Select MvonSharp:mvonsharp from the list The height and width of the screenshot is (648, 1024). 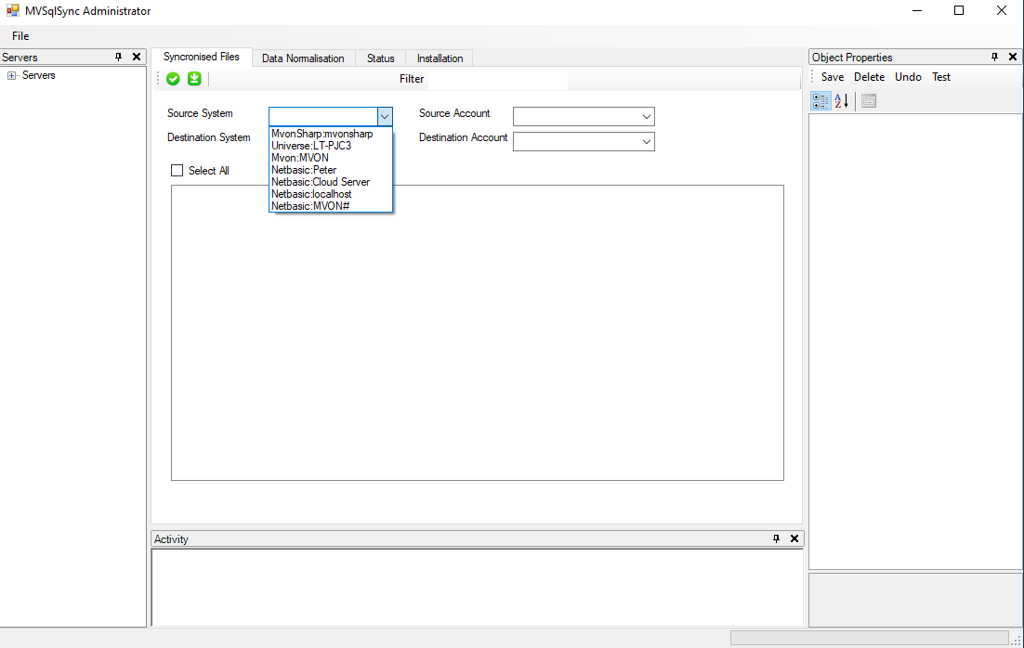[331, 134]
